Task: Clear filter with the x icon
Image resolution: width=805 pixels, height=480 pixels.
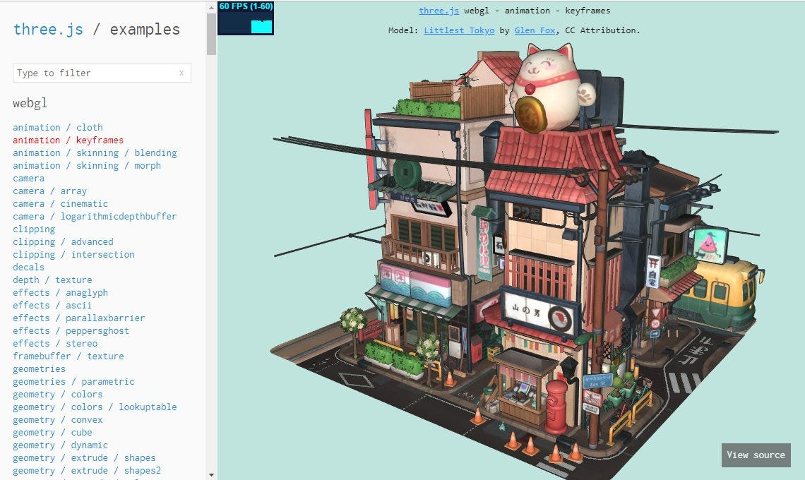Action: 181,73
